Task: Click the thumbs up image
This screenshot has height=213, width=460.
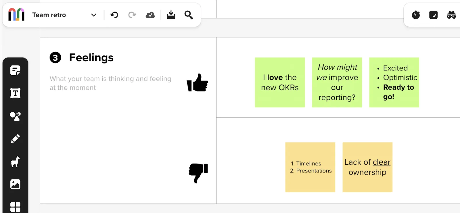Action: 197,83
